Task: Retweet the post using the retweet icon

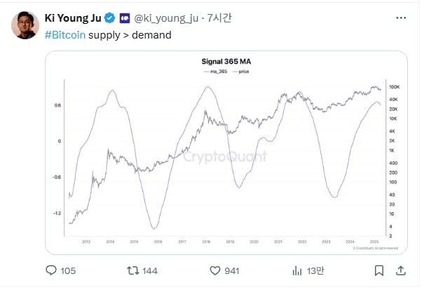Action: click(131, 270)
